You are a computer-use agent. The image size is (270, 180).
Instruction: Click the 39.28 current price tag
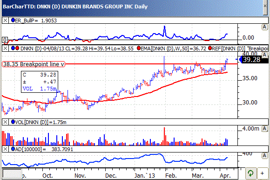(x=254, y=60)
